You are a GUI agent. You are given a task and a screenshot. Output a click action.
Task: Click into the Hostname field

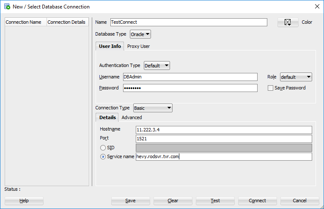[x=223, y=130]
